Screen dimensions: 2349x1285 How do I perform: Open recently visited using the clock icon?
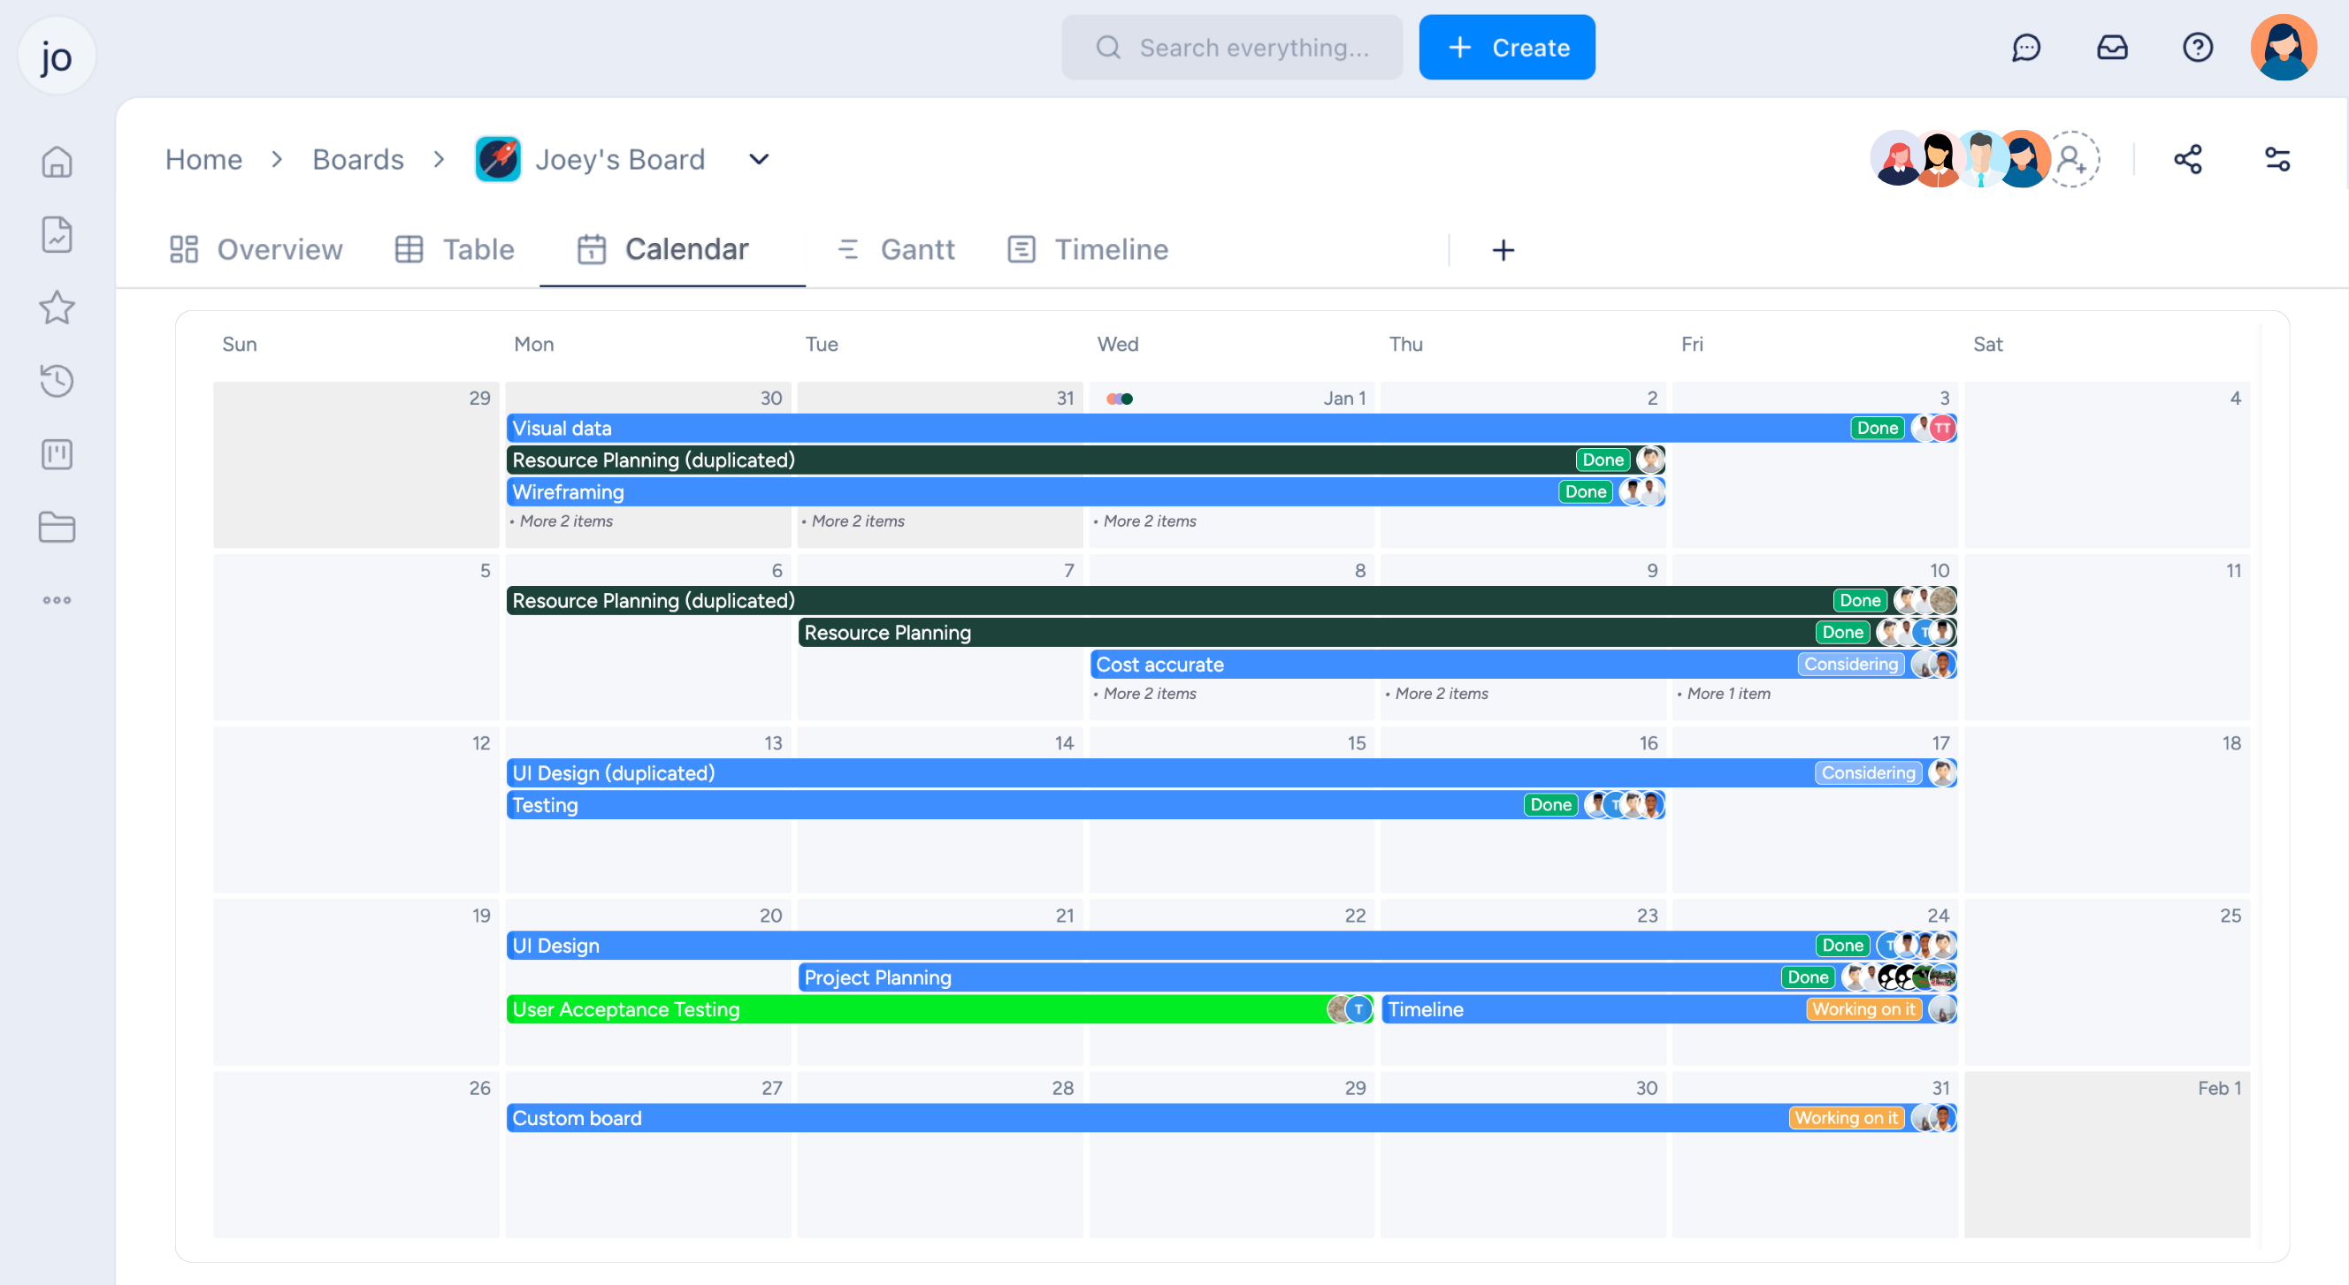(57, 381)
